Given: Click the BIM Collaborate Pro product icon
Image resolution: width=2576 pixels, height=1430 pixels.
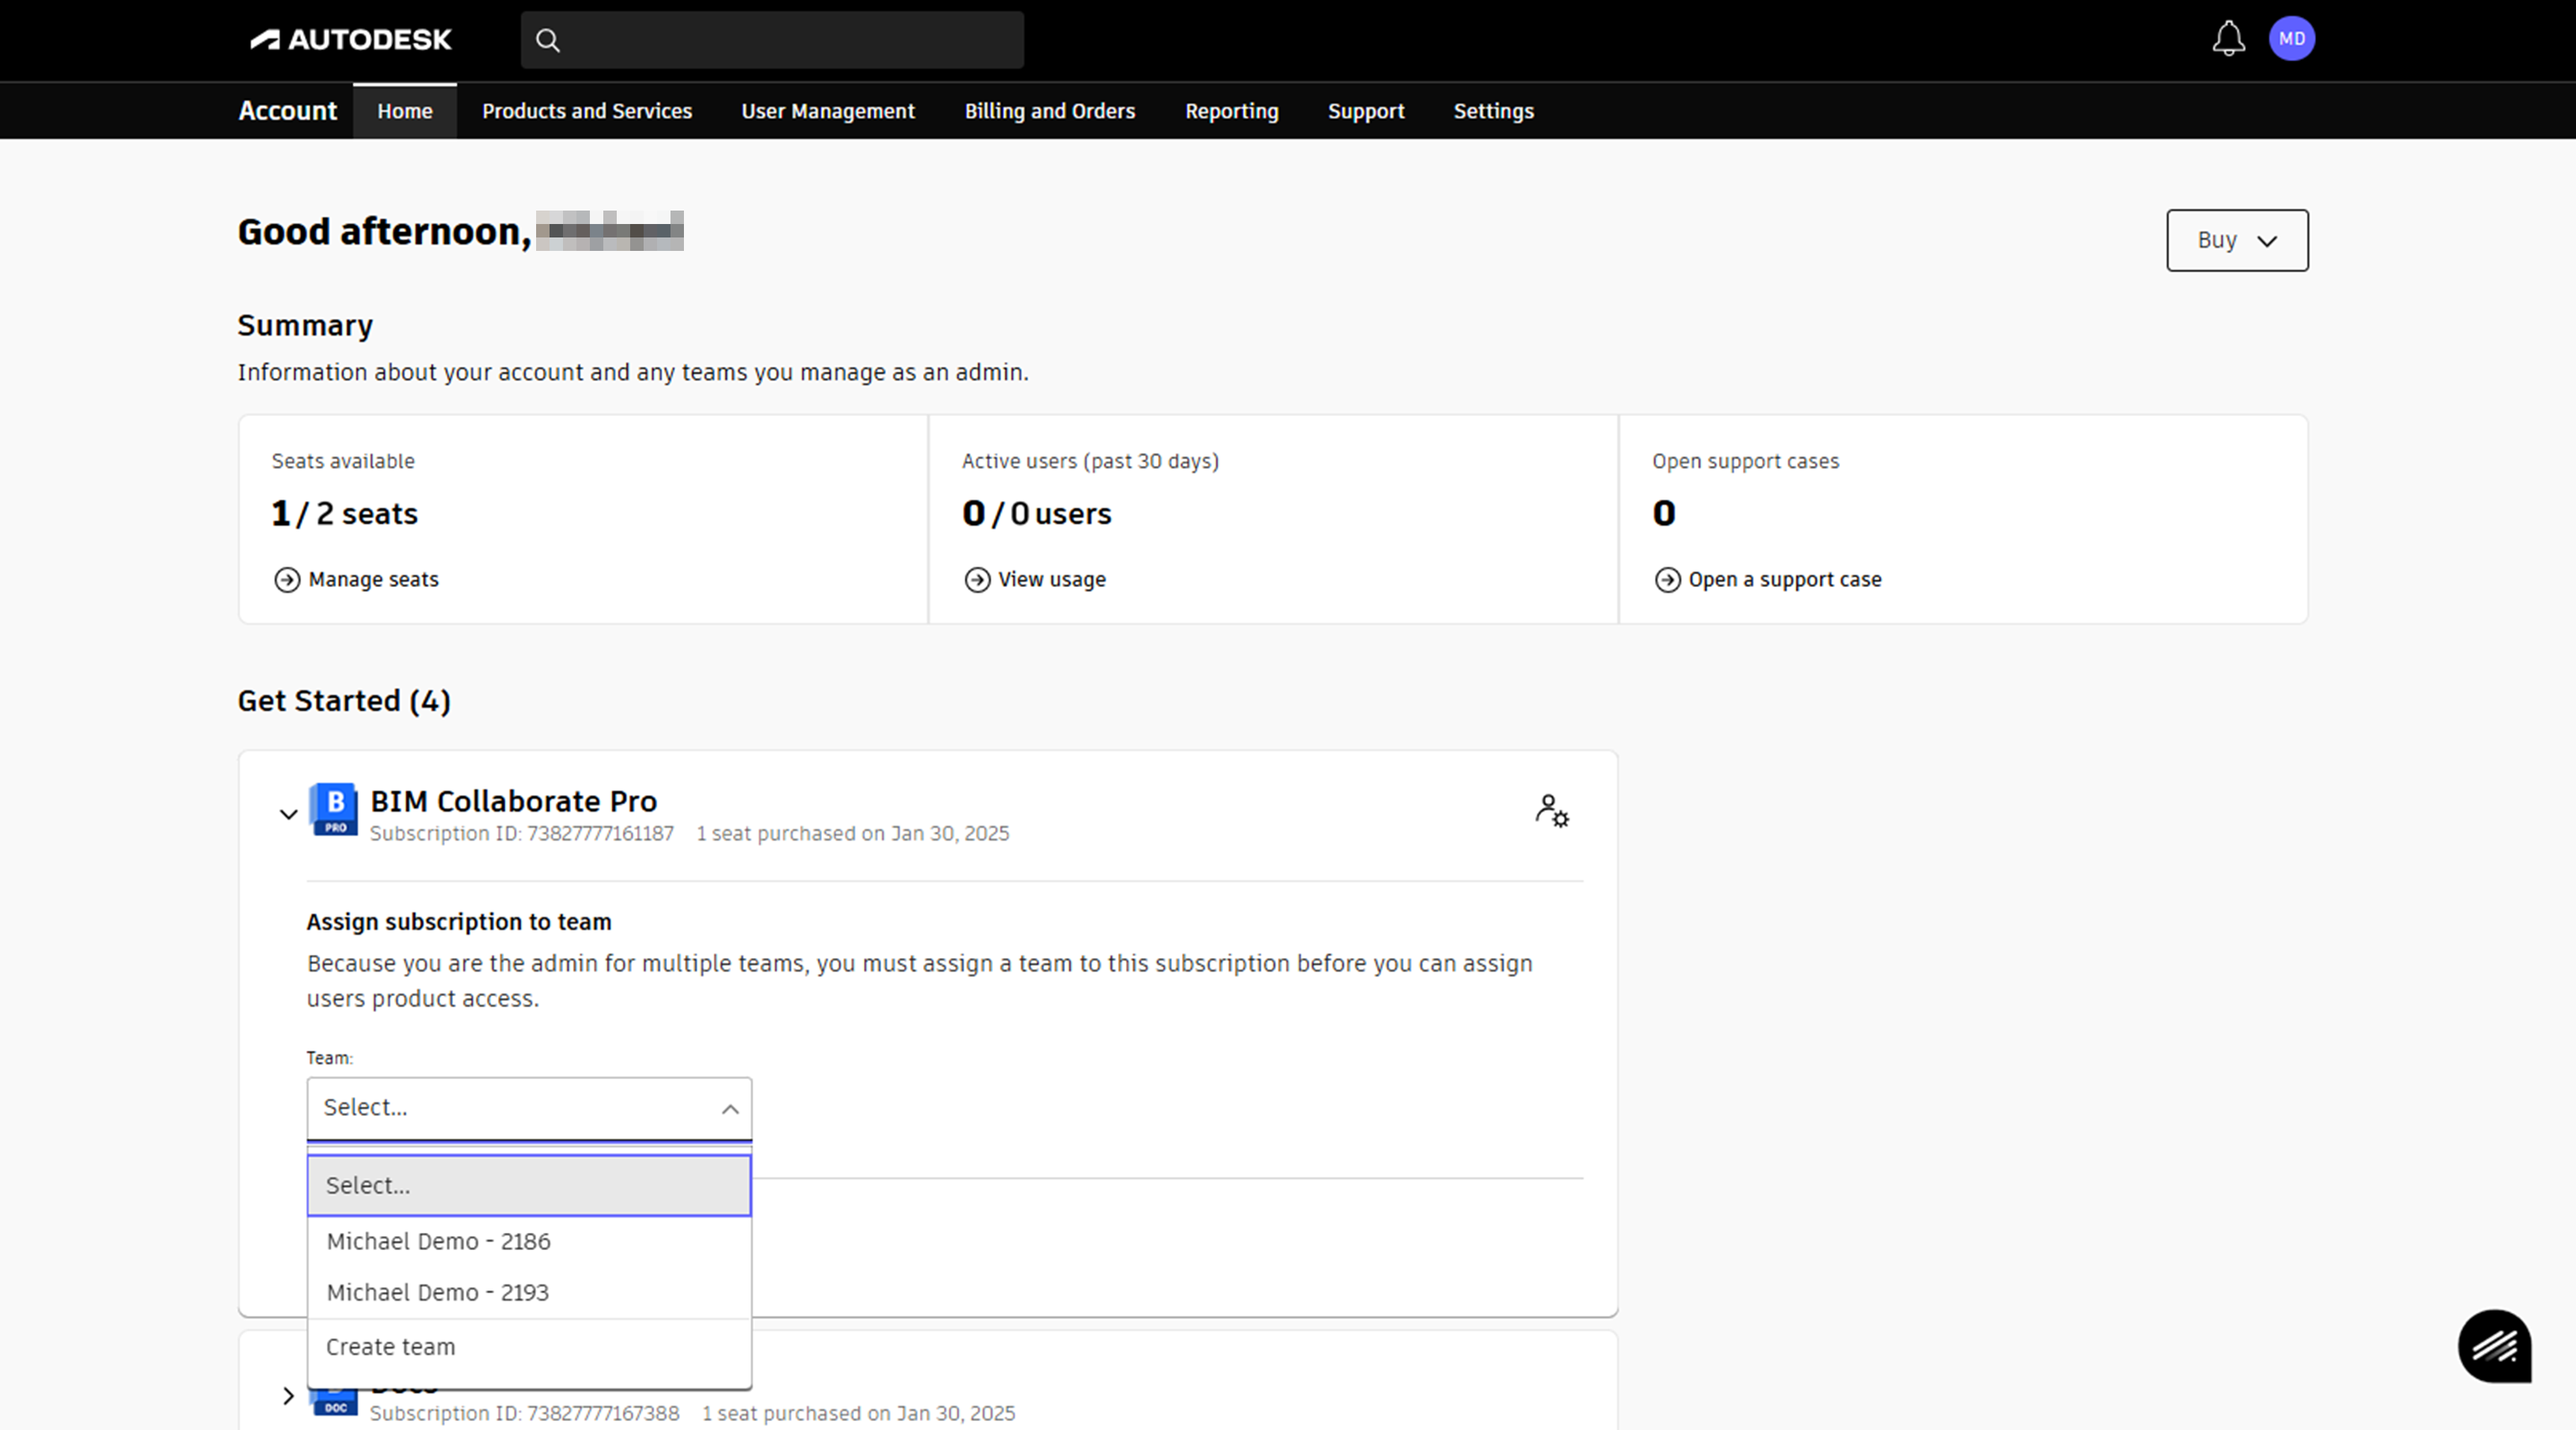Looking at the screenshot, I should pos(334,809).
